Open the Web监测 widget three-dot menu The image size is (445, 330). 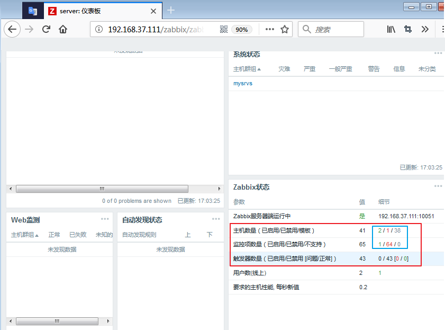pos(105,219)
